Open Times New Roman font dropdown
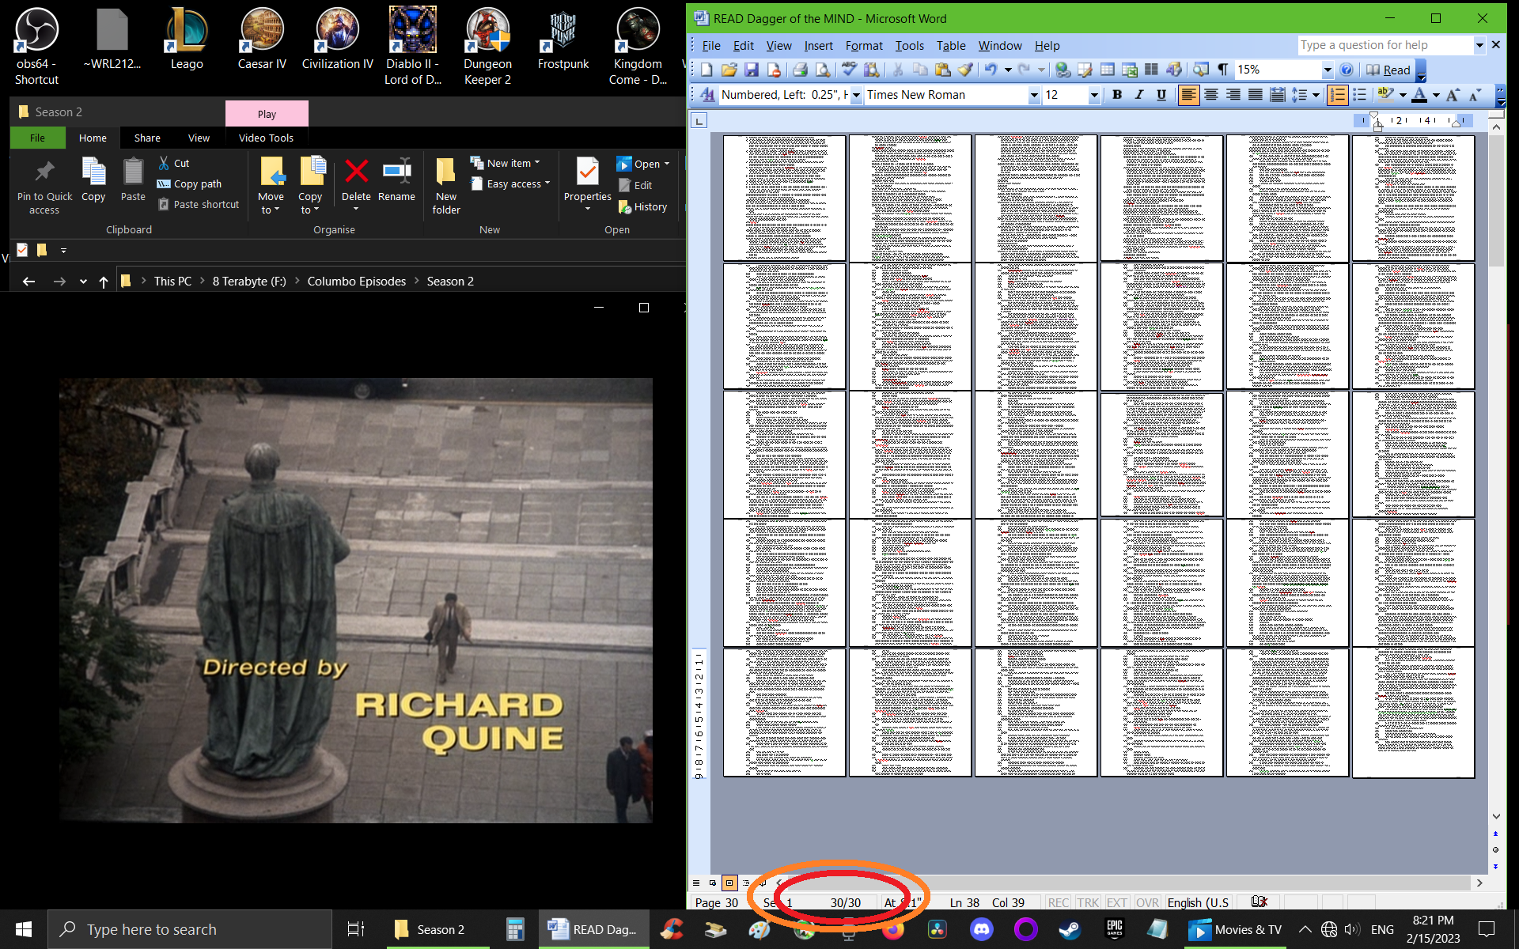 click(1033, 95)
